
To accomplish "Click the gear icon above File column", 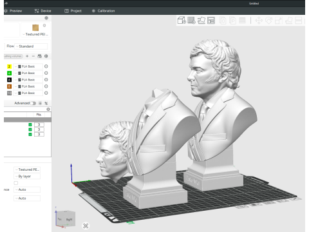I will (48, 110).
